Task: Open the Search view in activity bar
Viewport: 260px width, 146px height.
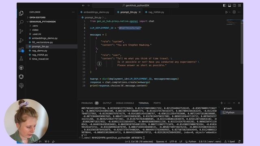Action: pos(21,22)
